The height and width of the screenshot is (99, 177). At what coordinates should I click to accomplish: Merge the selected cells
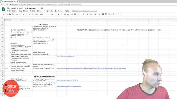point(78,14)
